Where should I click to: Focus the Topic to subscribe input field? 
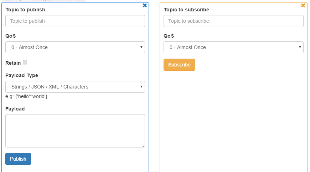[233, 21]
